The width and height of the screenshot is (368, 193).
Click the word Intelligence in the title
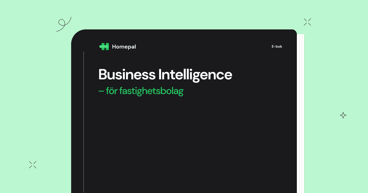195,75
